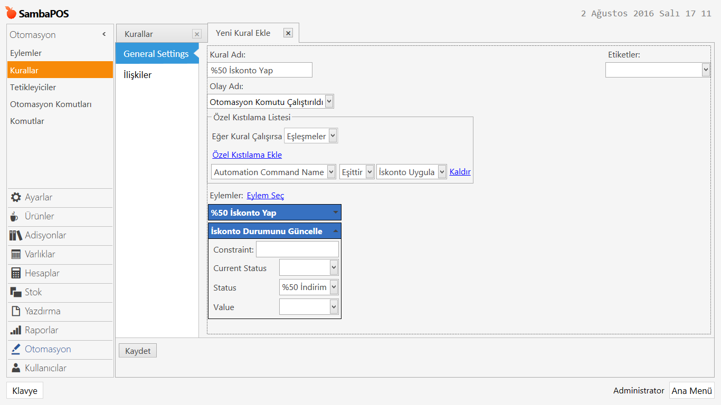Click the SambaPOS tomato logo icon

[x=11, y=13]
